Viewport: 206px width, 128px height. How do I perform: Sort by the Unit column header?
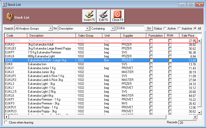pos(111,36)
